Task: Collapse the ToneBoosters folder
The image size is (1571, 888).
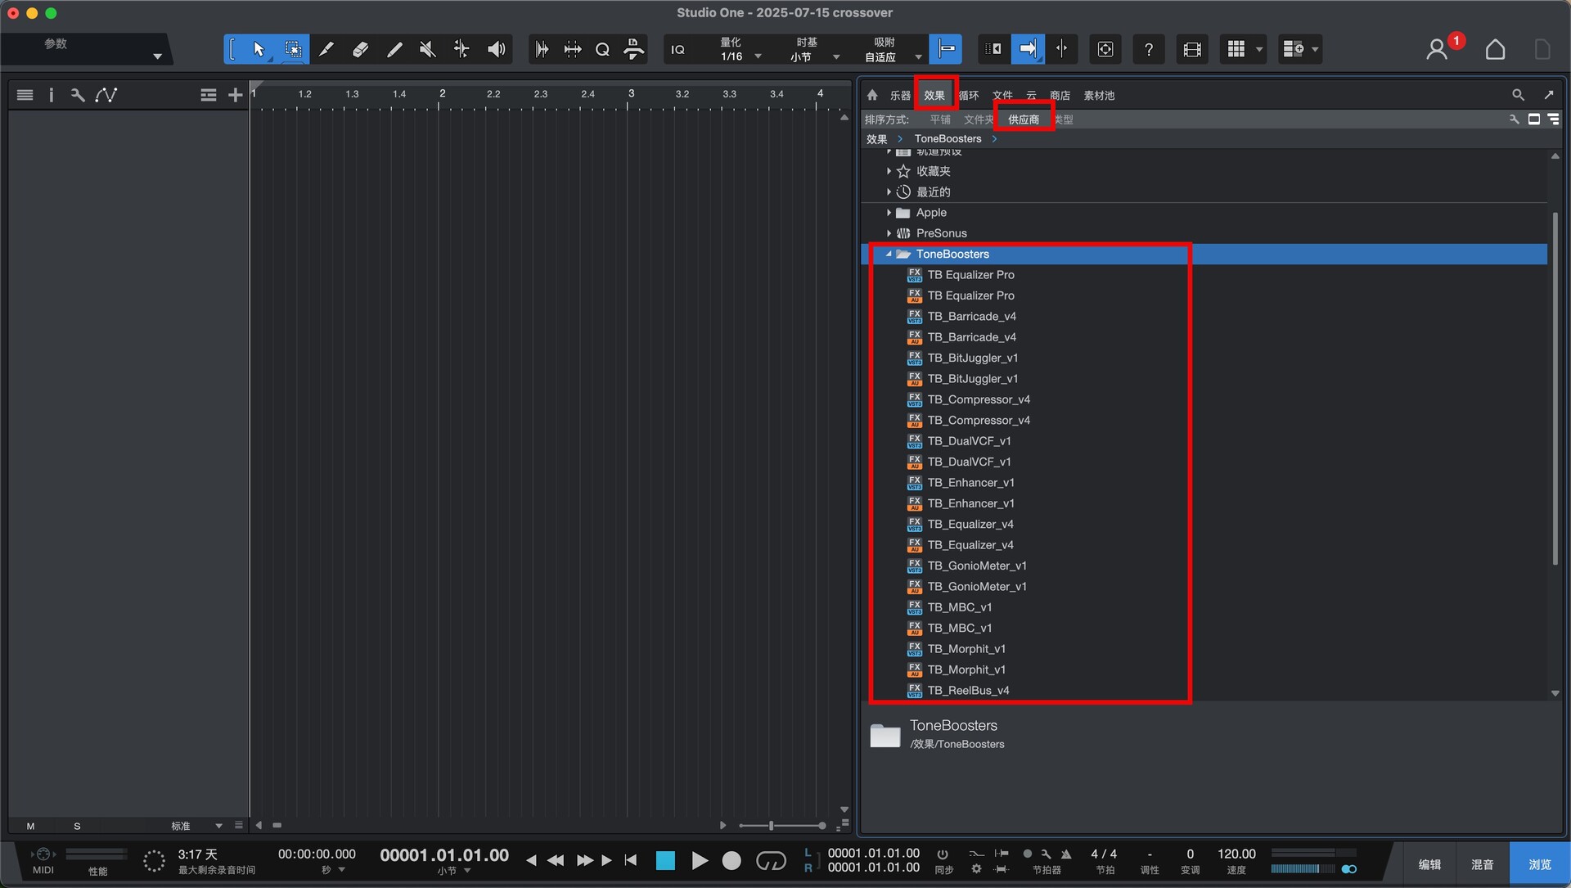Action: click(889, 255)
